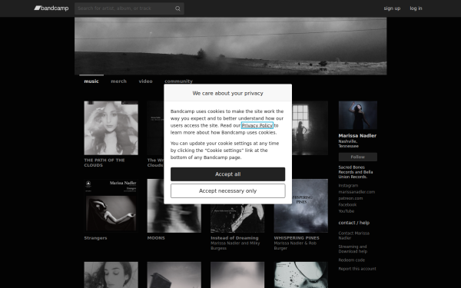Open the Instead of Dreaming title
The width and height of the screenshot is (461, 288).
tap(234, 238)
